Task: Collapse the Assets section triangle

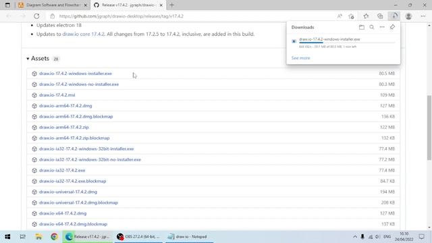Action: pyautogui.click(x=28, y=59)
